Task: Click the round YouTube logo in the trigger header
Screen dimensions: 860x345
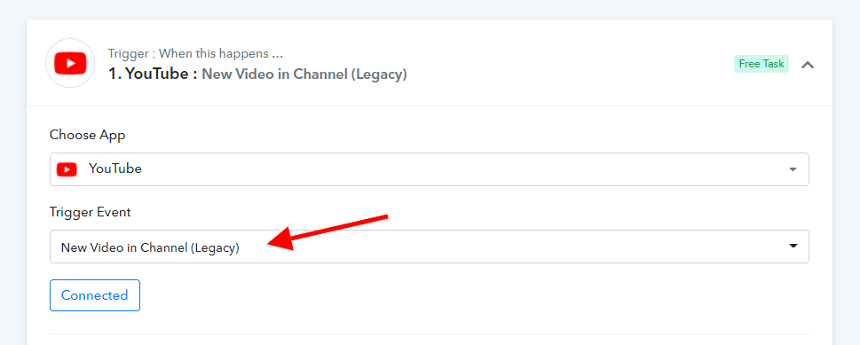Action: click(70, 63)
